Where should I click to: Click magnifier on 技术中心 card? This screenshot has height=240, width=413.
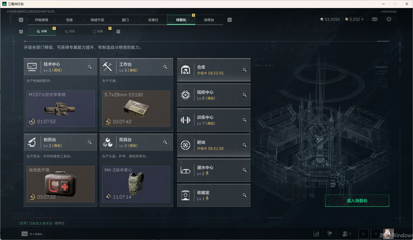pos(90,67)
